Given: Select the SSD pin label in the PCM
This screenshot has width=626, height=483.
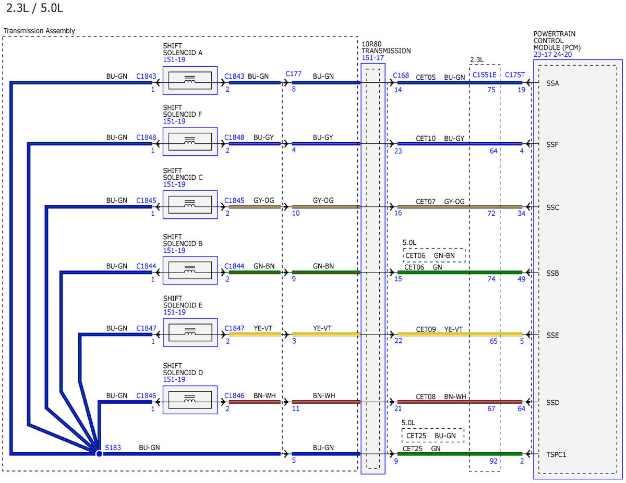Looking at the screenshot, I should pyautogui.click(x=553, y=403).
